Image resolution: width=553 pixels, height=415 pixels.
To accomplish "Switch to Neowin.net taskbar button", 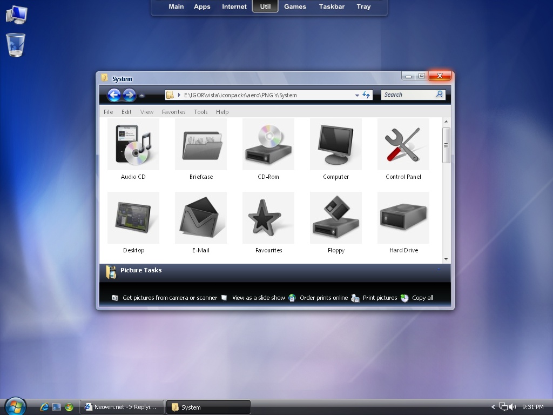I will click(122, 407).
